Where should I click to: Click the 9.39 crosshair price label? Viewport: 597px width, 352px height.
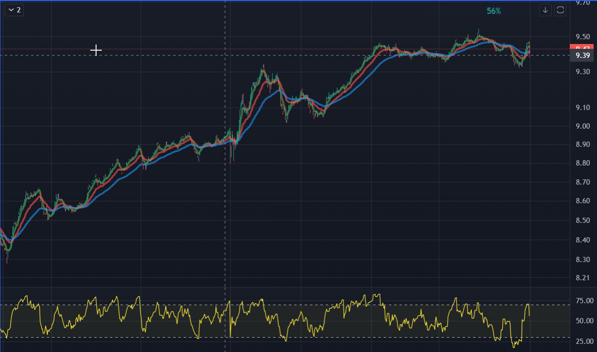click(582, 55)
